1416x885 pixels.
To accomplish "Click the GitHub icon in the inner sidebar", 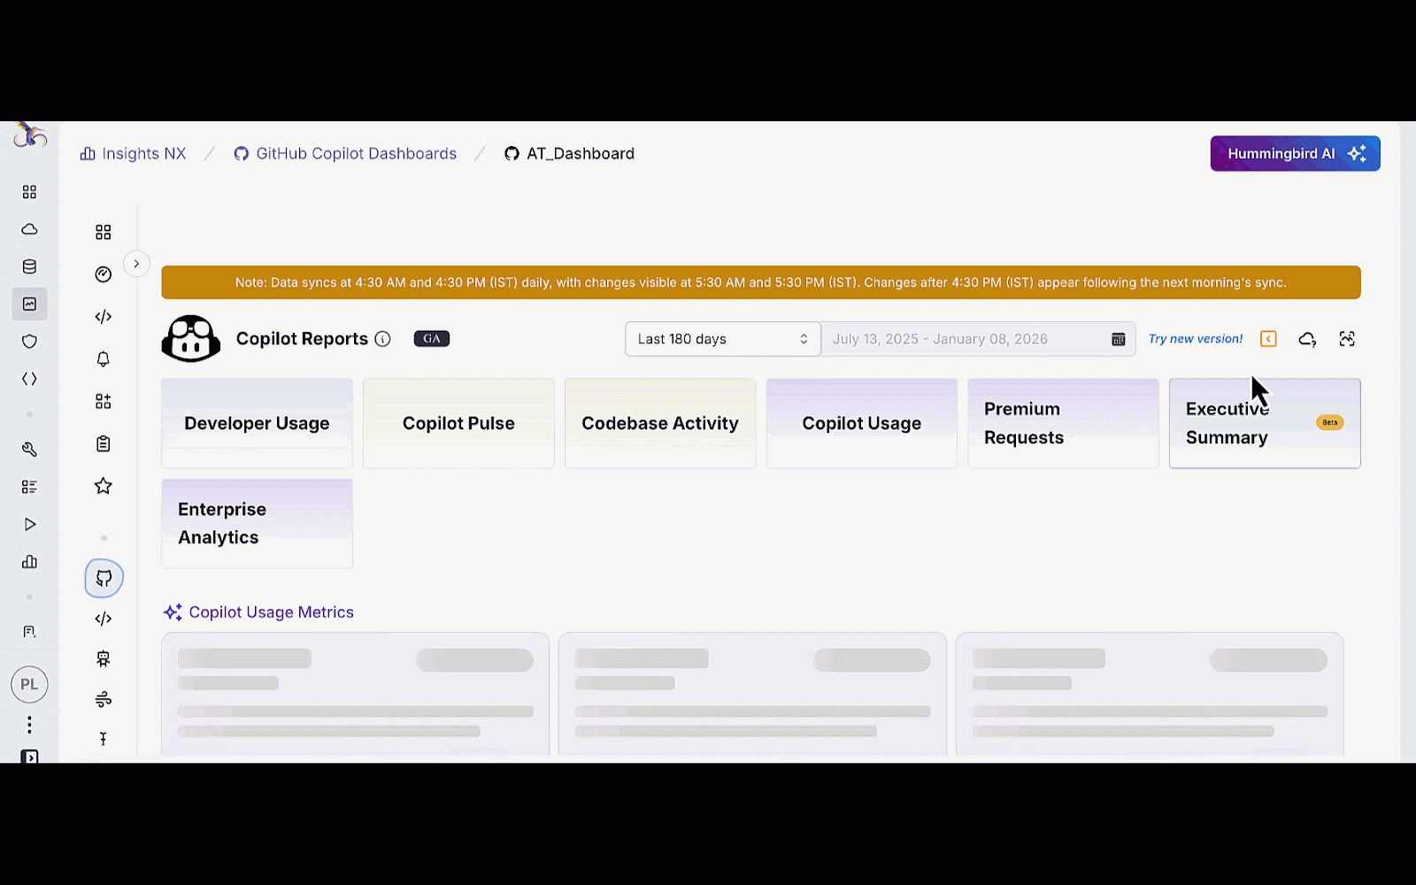I will 104,579.
